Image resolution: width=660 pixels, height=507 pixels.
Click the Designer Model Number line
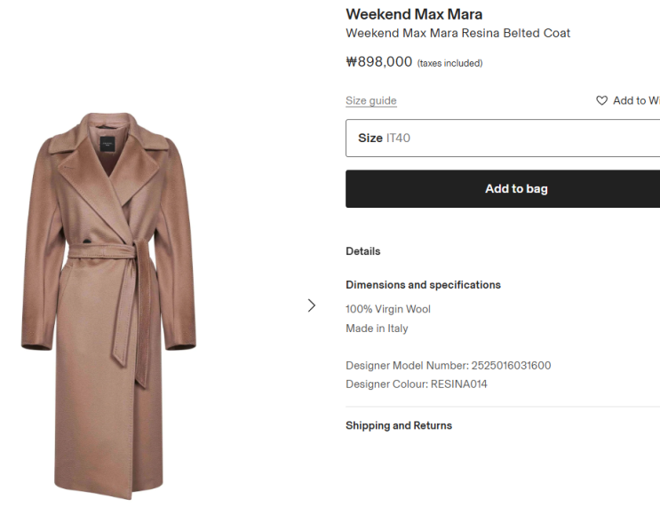point(448,366)
